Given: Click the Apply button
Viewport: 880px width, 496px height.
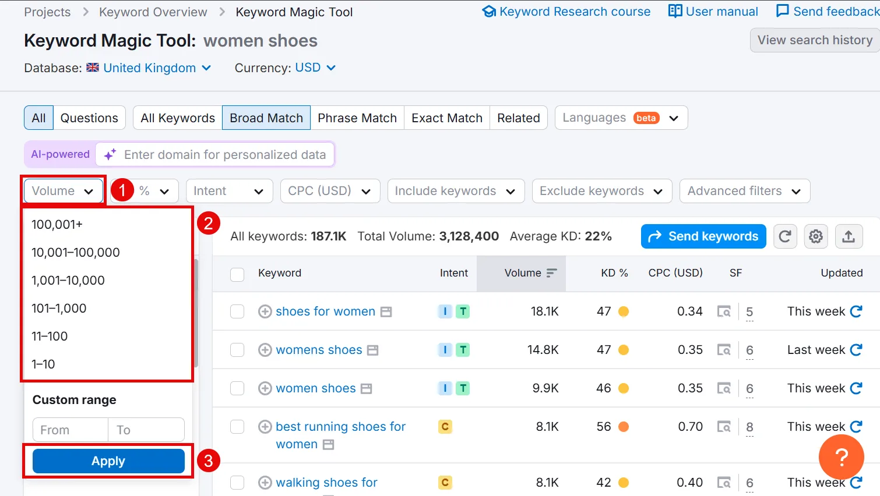Looking at the screenshot, I should pos(108,461).
